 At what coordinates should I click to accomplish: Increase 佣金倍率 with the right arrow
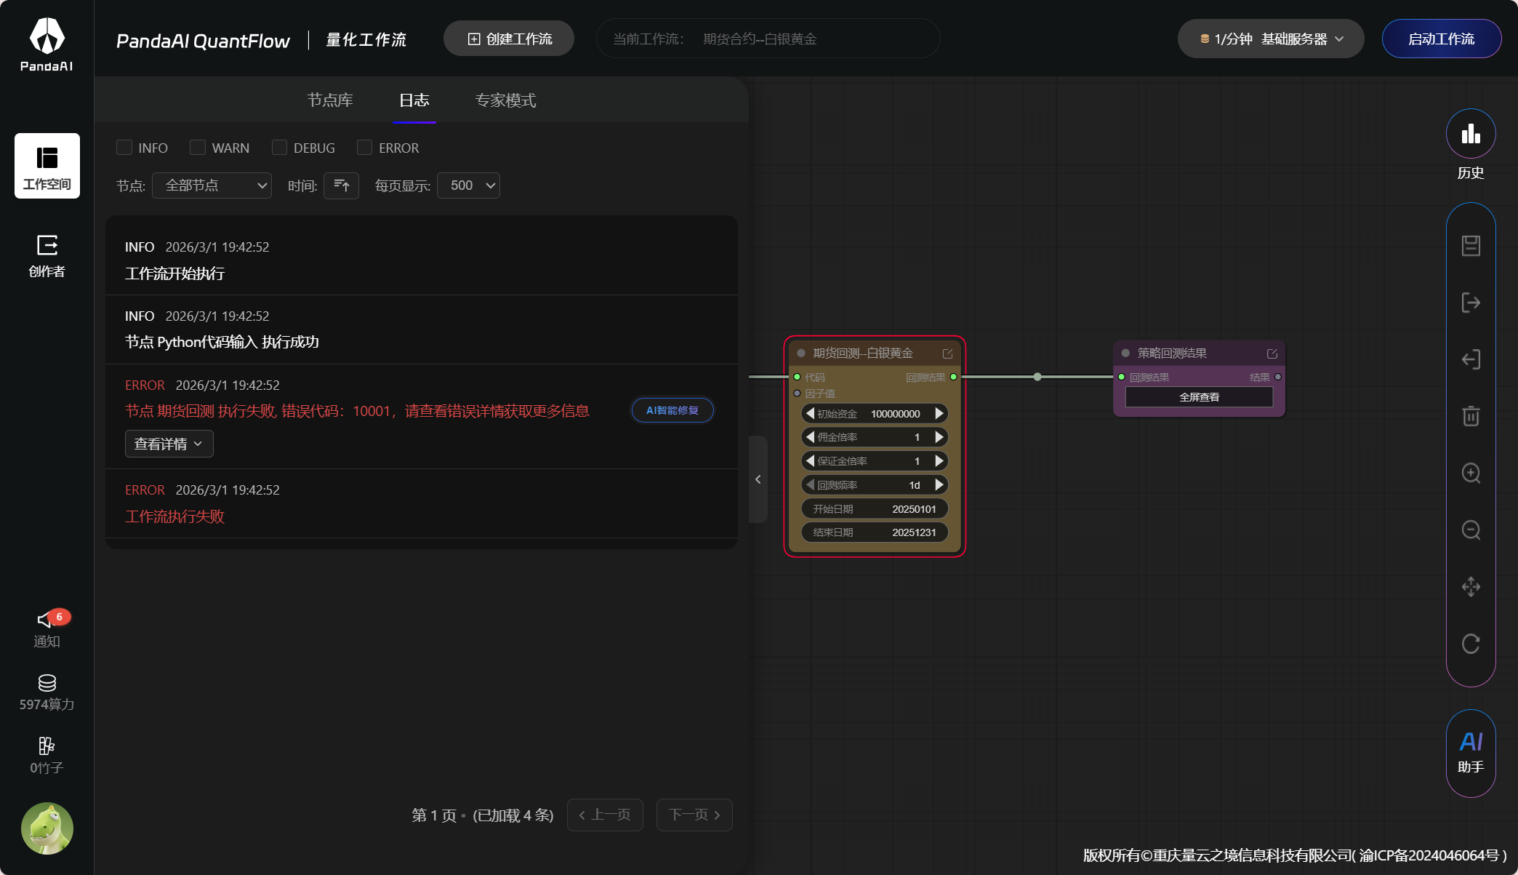coord(939,437)
